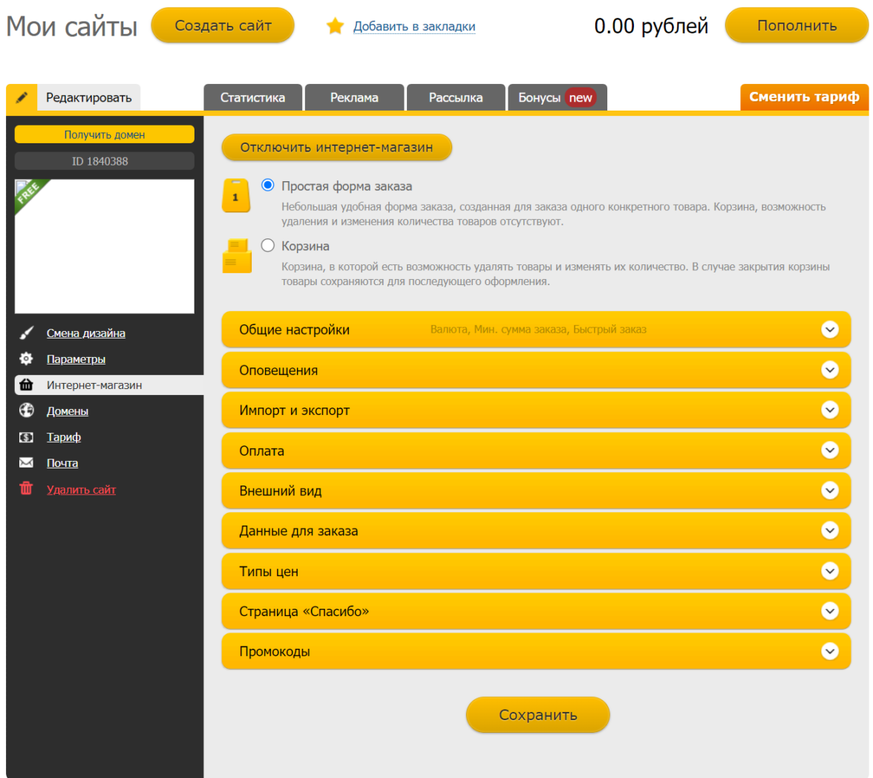Open the Бонусы tab

click(558, 97)
